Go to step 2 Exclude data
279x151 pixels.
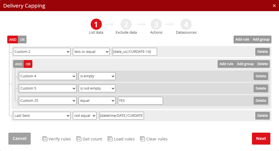pyautogui.click(x=126, y=24)
